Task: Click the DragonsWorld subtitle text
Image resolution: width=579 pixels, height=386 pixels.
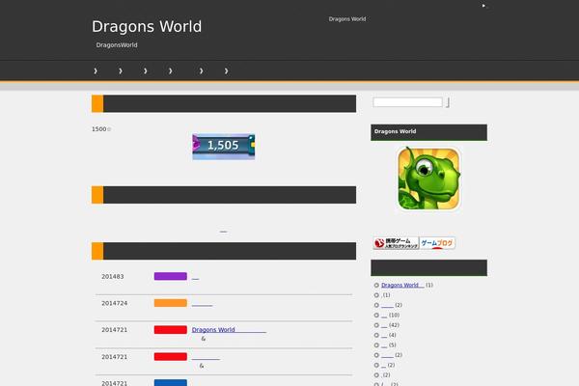Action: 117,45
